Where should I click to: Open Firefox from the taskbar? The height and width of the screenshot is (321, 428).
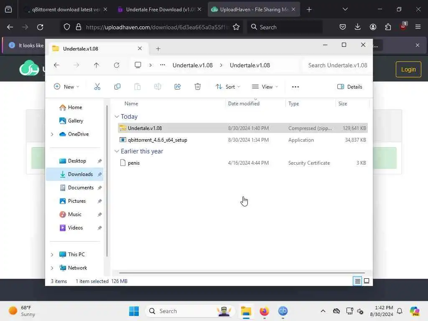click(264, 311)
